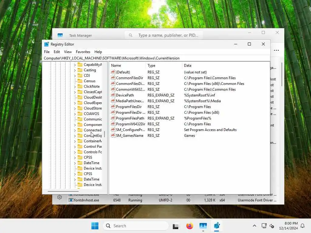Select the ProgramFilesPath value icon

coord(113,118)
